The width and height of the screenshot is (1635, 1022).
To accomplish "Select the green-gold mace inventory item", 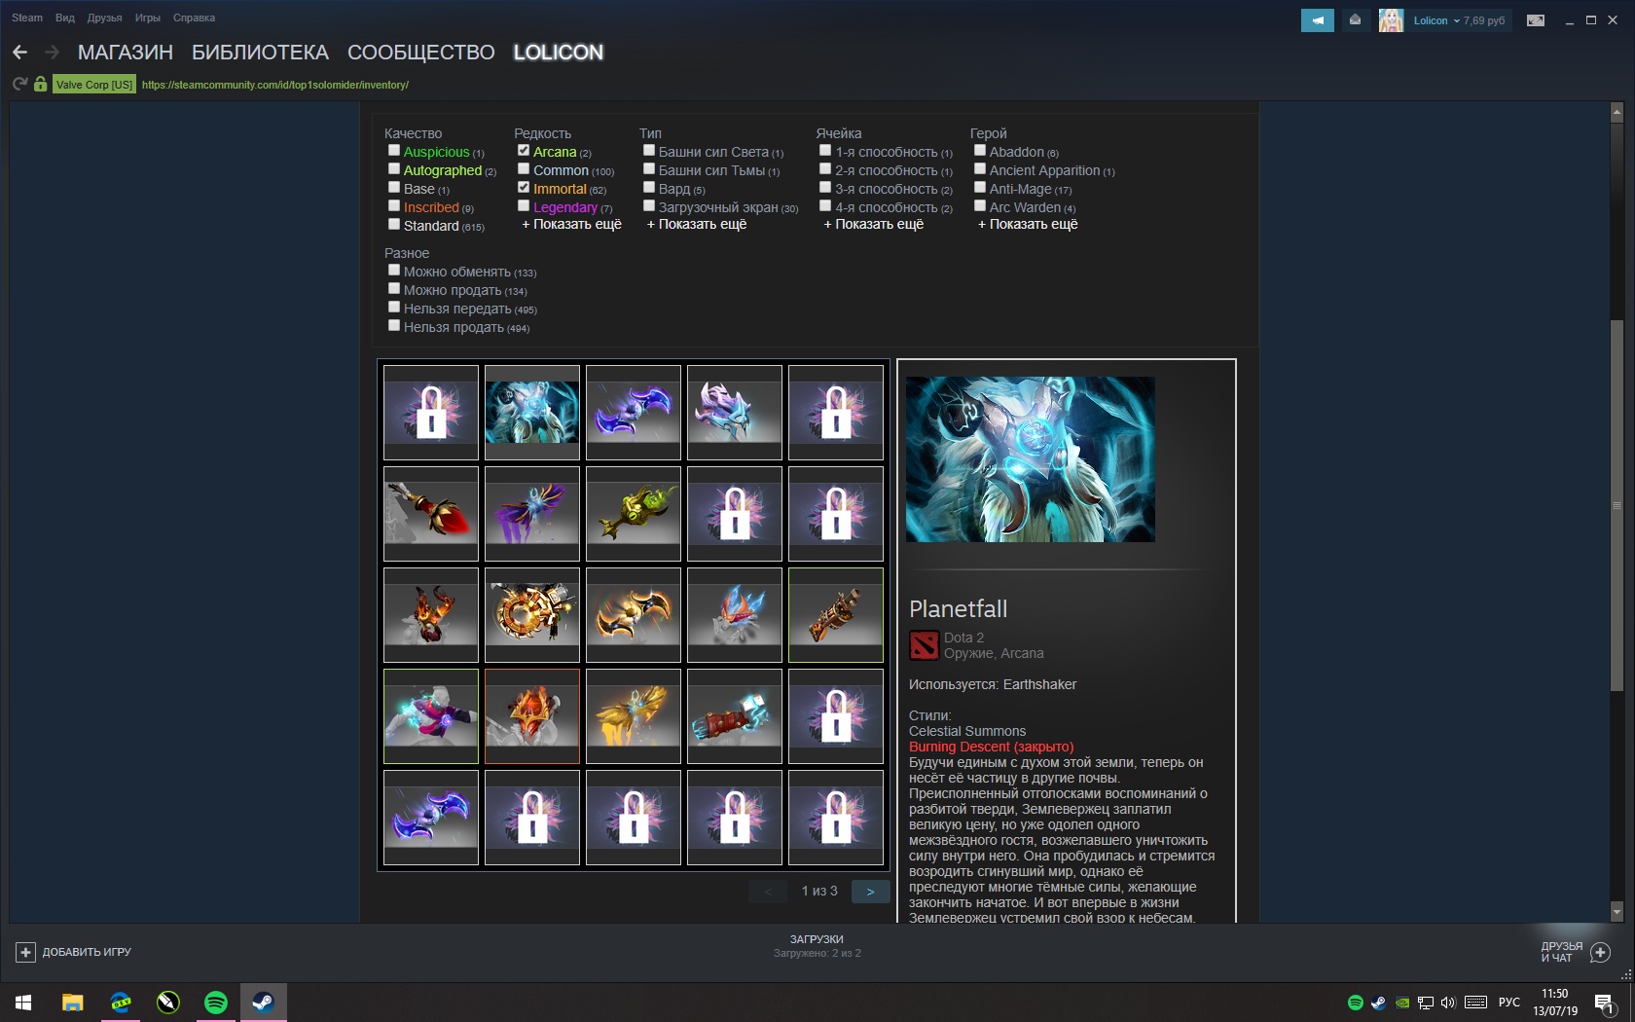I will coord(634,514).
